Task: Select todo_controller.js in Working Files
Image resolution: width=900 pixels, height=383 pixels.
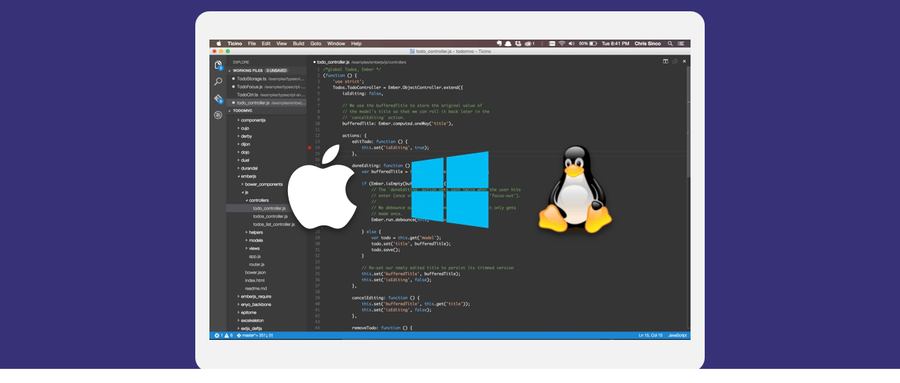Action: click(x=267, y=102)
